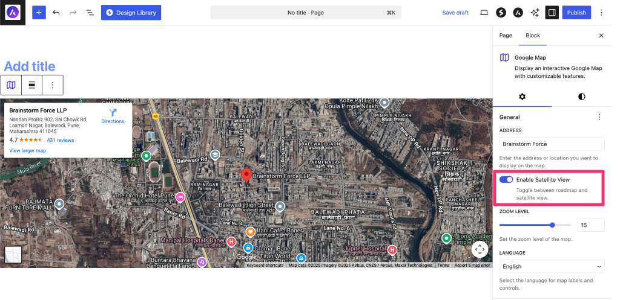Viewport: 620px width, 300px height.
Task: Select the Google Map block type icon
Action: (11, 85)
